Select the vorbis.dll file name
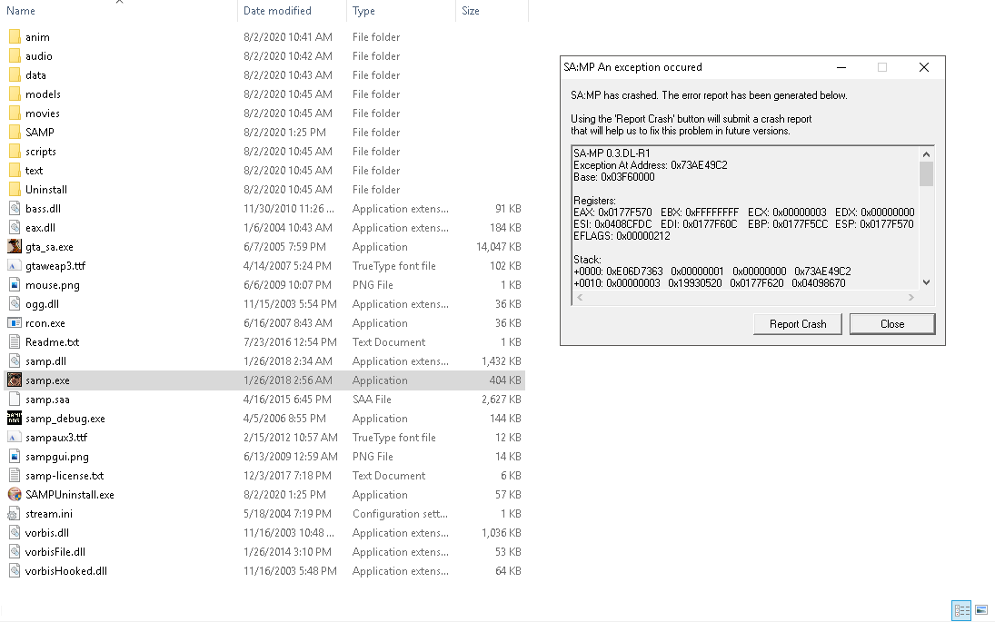995x622 pixels. pyautogui.click(x=47, y=533)
